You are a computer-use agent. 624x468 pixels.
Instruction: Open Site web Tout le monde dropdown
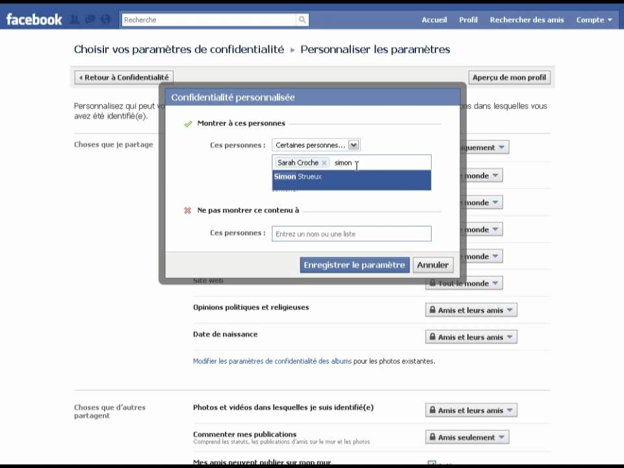point(463,283)
